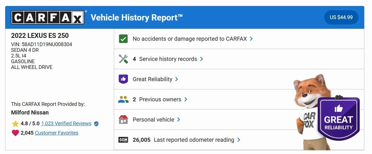Screen dimensions: 372x154
Task: Open the 1,023 Verified Reviews link
Action: point(66,124)
